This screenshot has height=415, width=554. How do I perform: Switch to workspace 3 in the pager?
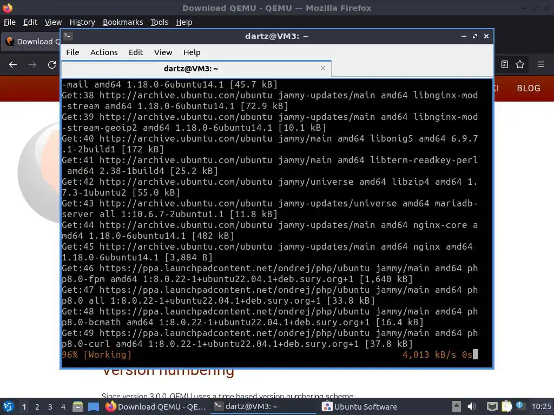pyautogui.click(x=50, y=407)
